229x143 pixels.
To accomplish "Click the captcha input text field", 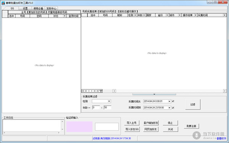I will pos(107,127).
